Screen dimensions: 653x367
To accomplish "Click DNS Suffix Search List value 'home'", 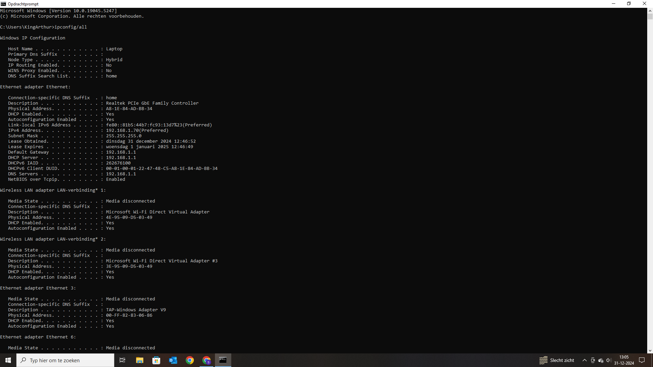I will pyautogui.click(x=112, y=76).
